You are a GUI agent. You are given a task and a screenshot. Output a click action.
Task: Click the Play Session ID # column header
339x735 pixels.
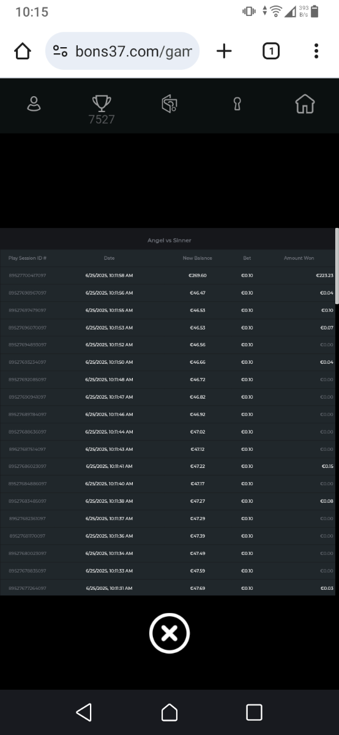tap(28, 258)
